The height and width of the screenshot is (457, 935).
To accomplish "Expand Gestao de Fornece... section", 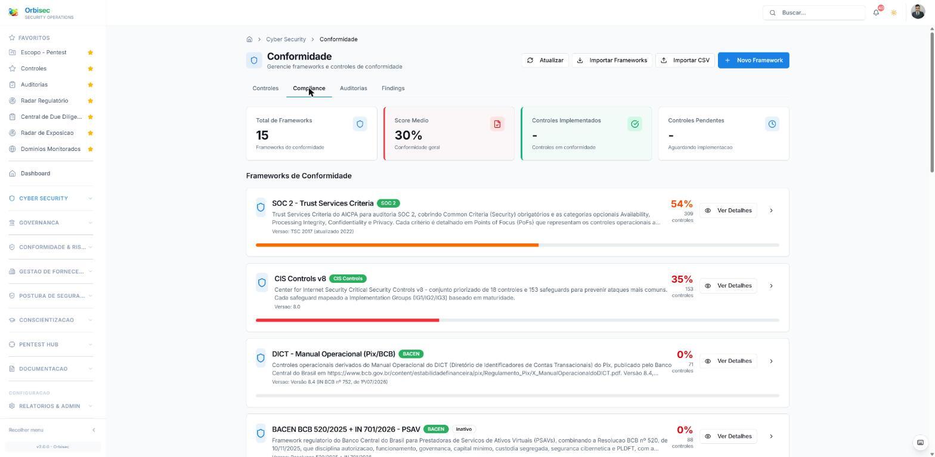I will pos(51,271).
